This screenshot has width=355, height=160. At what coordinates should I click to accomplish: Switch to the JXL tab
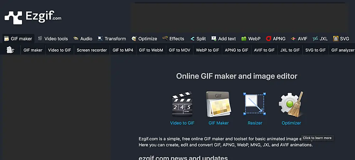coord(323,39)
